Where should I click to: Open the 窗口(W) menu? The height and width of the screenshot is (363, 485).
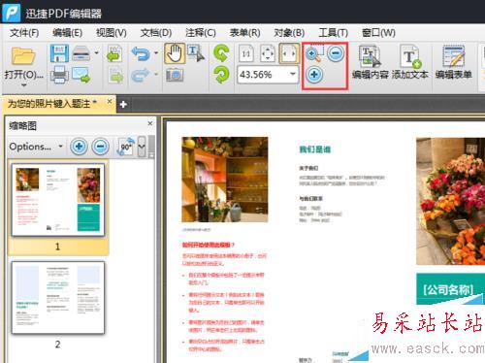click(378, 33)
